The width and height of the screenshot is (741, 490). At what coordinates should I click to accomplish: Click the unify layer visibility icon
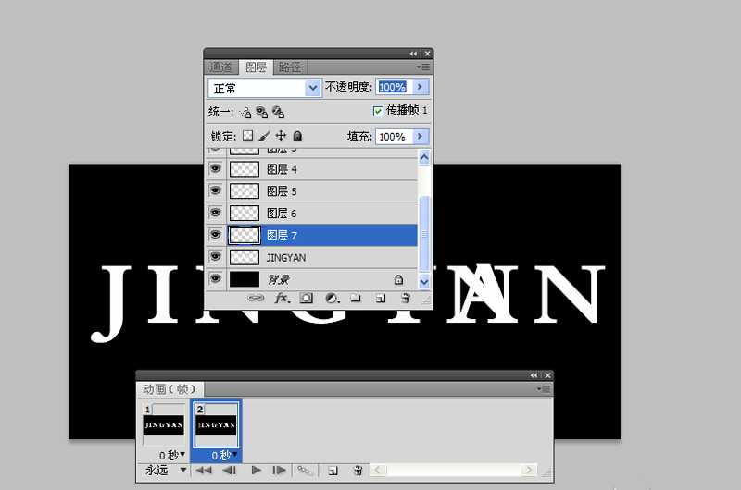261,112
